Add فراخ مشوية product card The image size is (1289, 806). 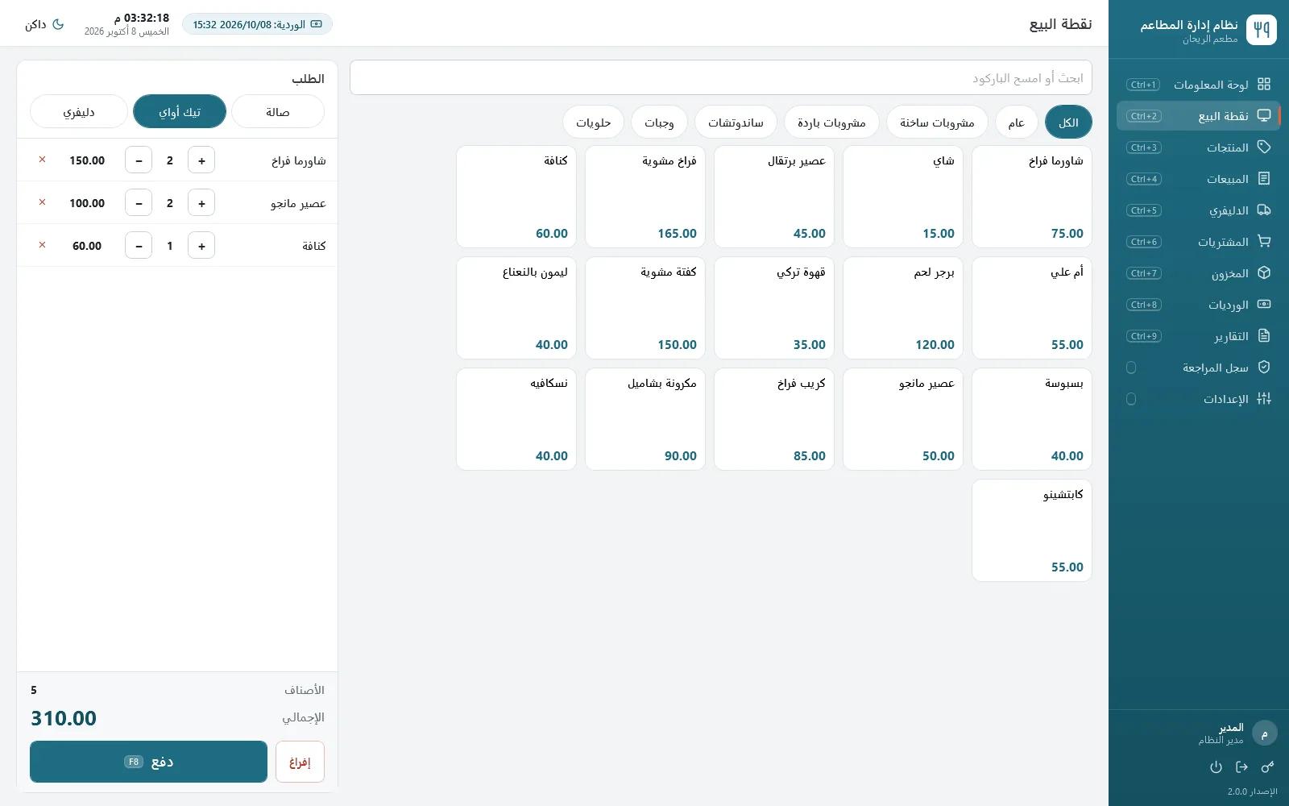[645, 197]
